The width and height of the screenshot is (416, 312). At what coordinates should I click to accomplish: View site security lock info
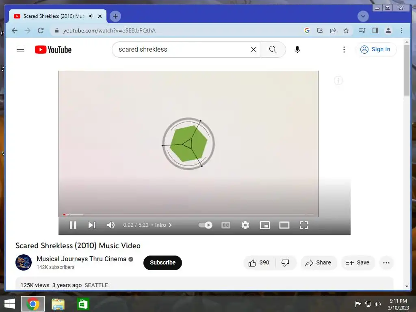[x=56, y=30]
